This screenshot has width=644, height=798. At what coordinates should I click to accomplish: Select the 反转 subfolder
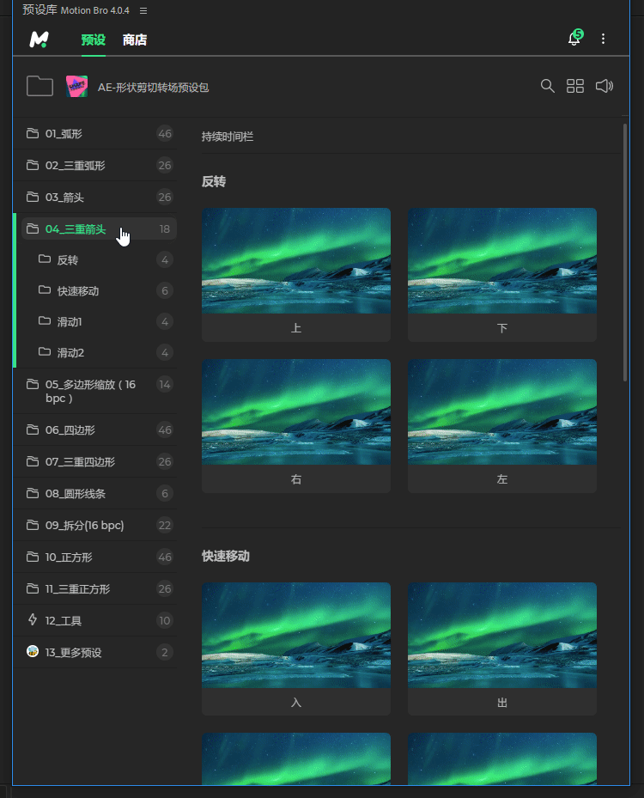point(100,260)
